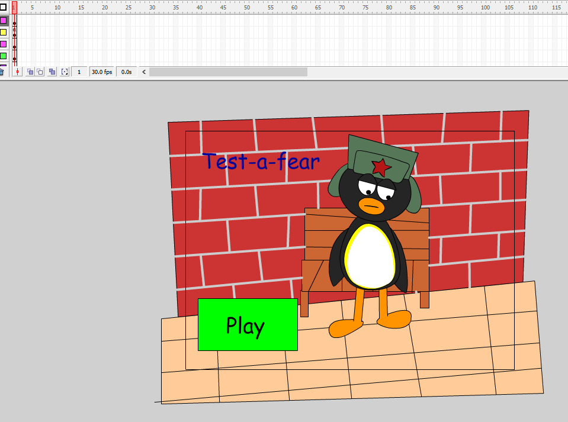This screenshot has height=422, width=568.
Task: Select the penguin's white belly
Action: point(370,256)
